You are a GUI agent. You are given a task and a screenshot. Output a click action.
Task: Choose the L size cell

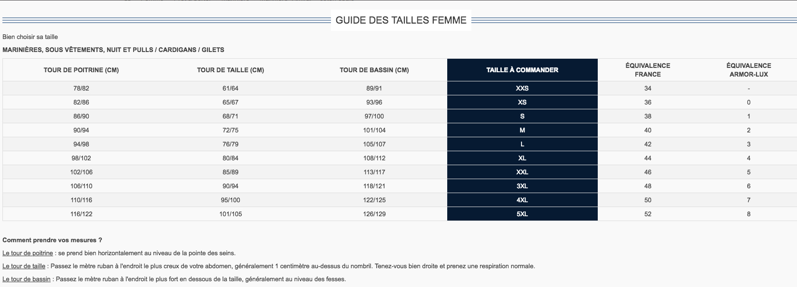click(522, 144)
